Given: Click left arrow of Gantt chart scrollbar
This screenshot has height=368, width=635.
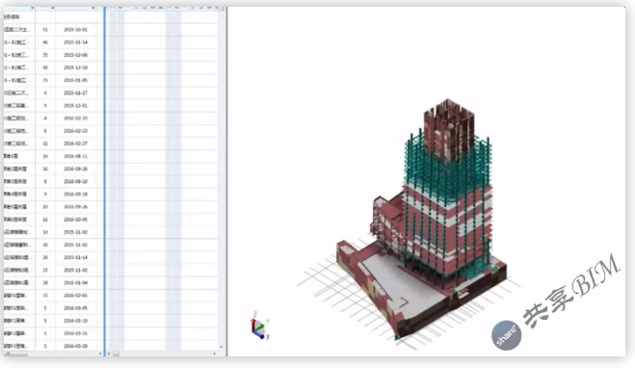Looking at the screenshot, I should pyautogui.click(x=109, y=354).
